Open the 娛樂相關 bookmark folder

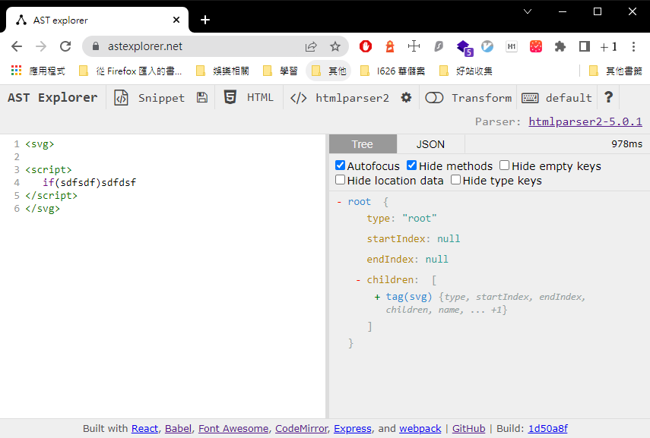[223, 71]
